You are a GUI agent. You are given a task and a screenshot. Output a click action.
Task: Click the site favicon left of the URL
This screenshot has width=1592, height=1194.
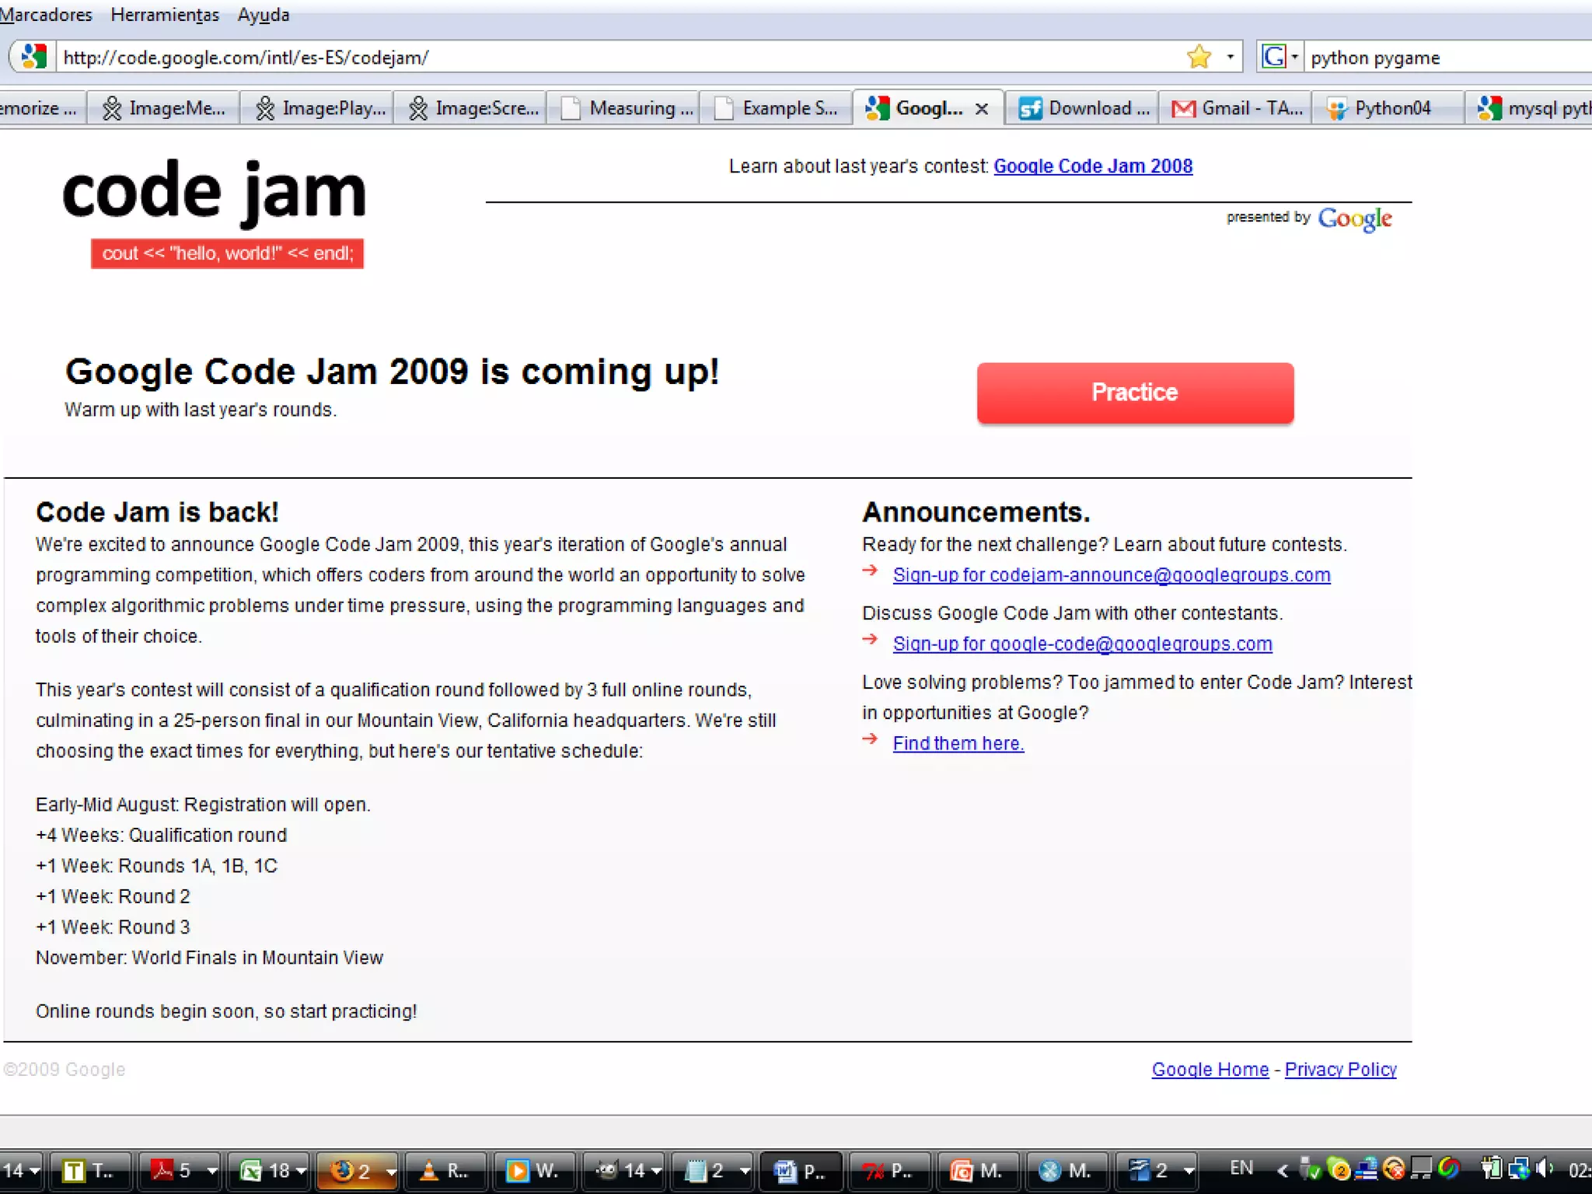(33, 57)
